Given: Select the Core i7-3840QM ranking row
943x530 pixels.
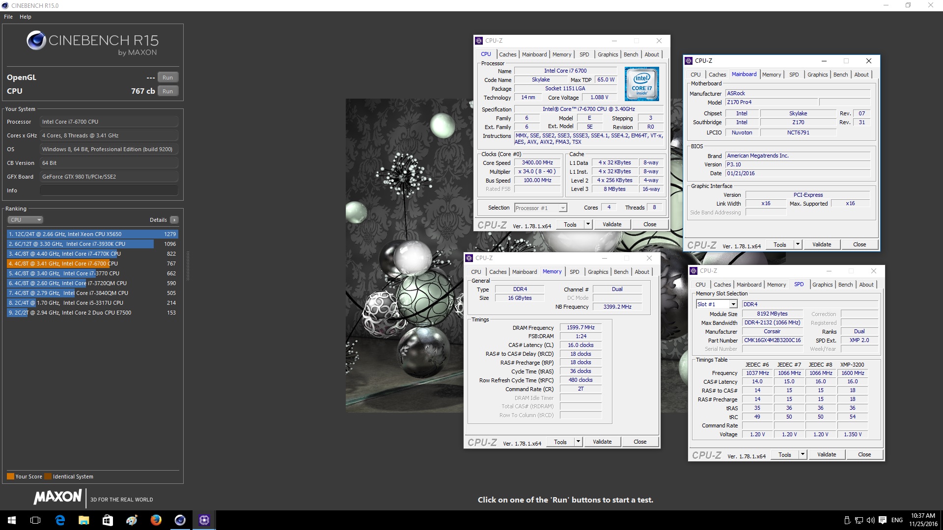Looking at the screenshot, I should 92,293.
